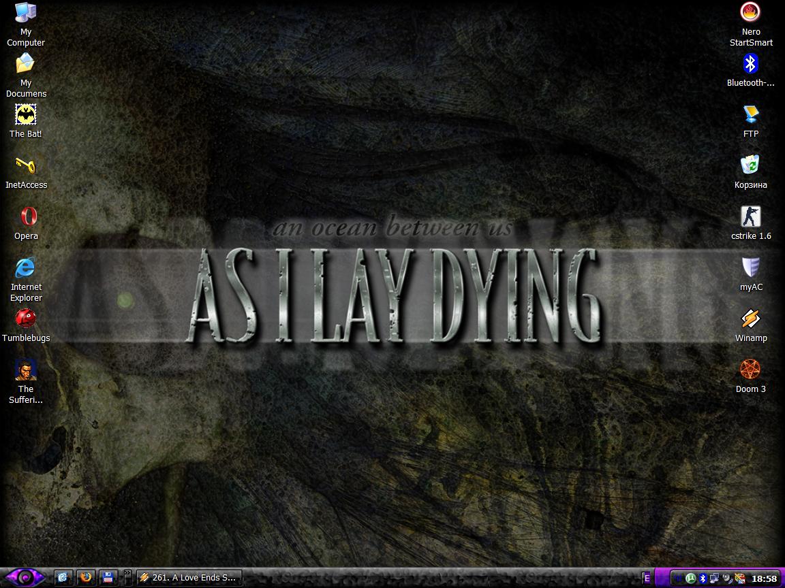Click the language bar E indicator
Image resolution: width=785 pixels, height=588 pixels.
pos(647,578)
